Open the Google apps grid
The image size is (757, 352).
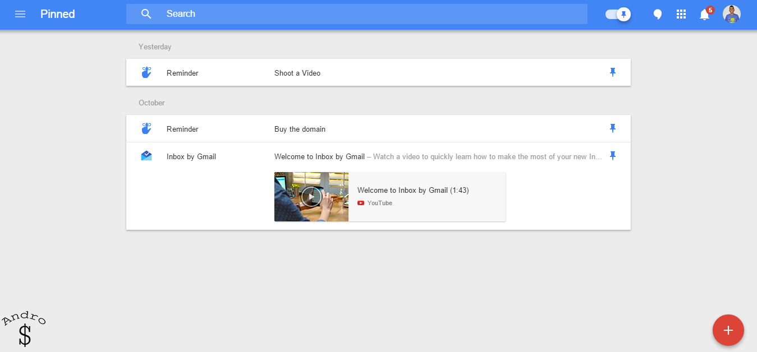[x=681, y=15]
